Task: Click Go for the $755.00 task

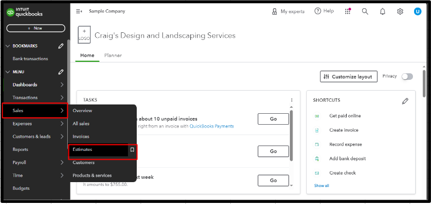Action: tap(273, 180)
